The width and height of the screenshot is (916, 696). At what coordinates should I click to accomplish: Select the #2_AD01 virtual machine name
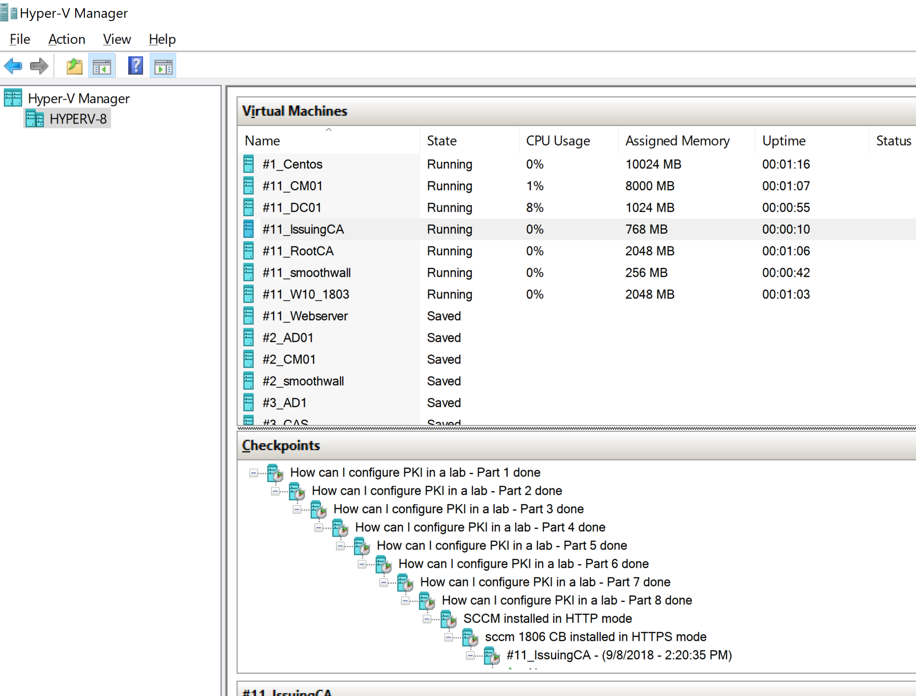tap(288, 337)
